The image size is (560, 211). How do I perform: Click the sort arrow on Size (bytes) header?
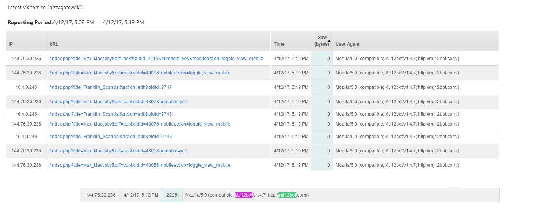(329, 40)
